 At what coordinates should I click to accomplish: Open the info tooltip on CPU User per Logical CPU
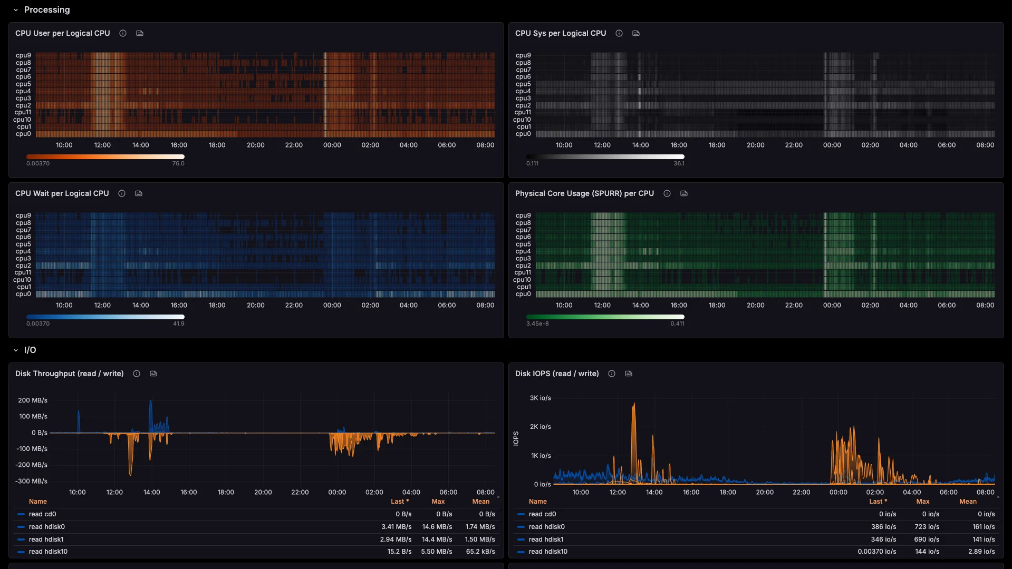click(x=122, y=33)
